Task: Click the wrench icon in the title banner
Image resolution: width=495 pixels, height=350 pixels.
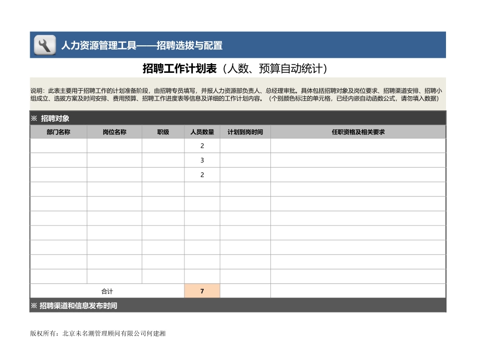Action: [x=44, y=45]
